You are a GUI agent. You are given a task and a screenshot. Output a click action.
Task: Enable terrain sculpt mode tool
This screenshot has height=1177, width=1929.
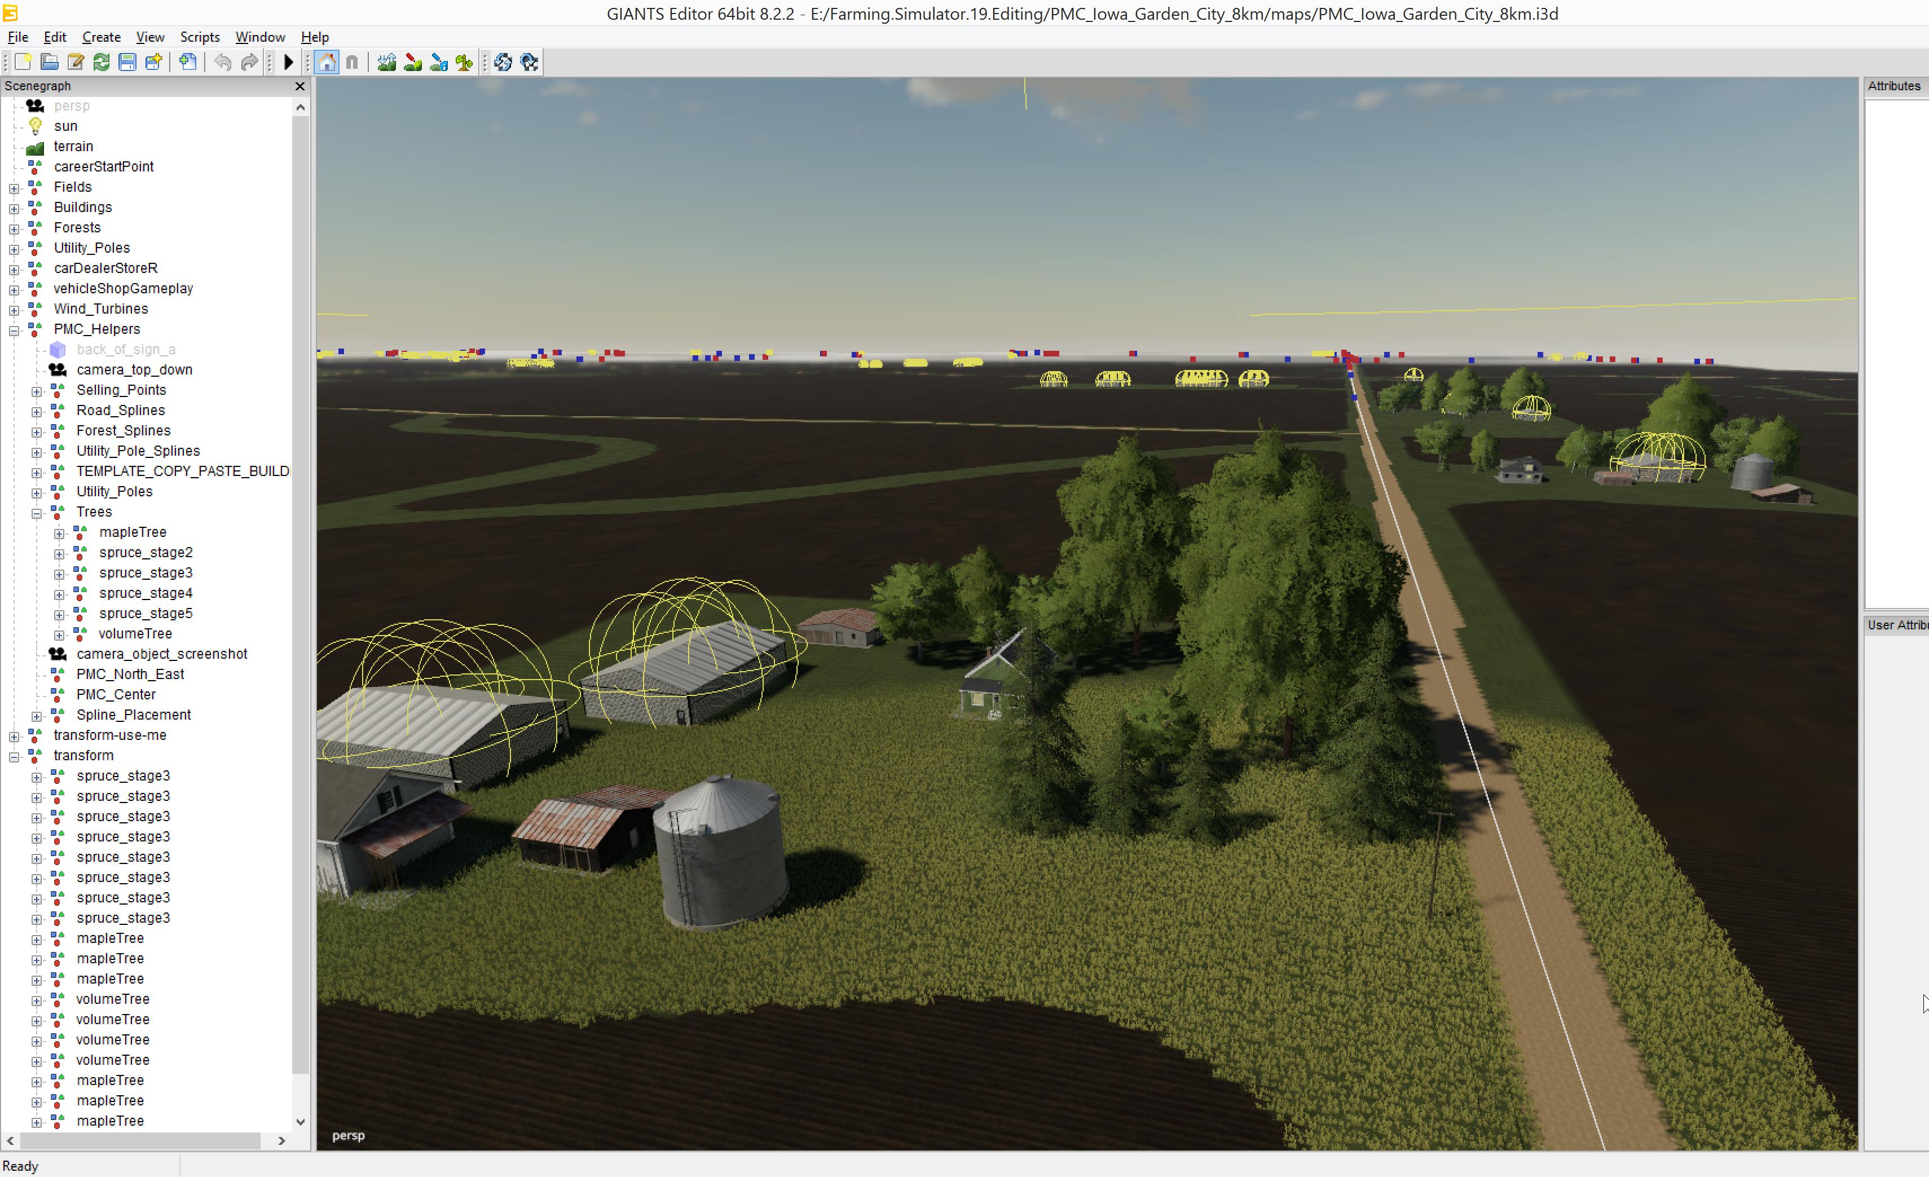387,63
